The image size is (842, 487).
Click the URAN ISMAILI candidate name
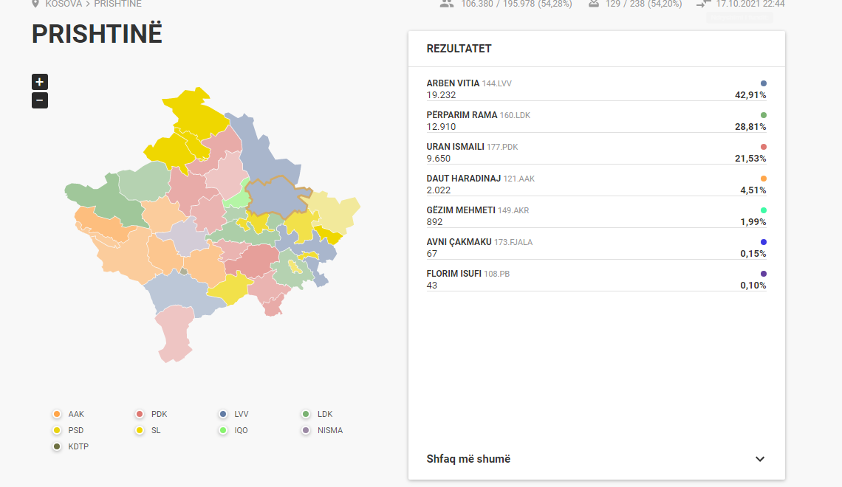click(456, 146)
